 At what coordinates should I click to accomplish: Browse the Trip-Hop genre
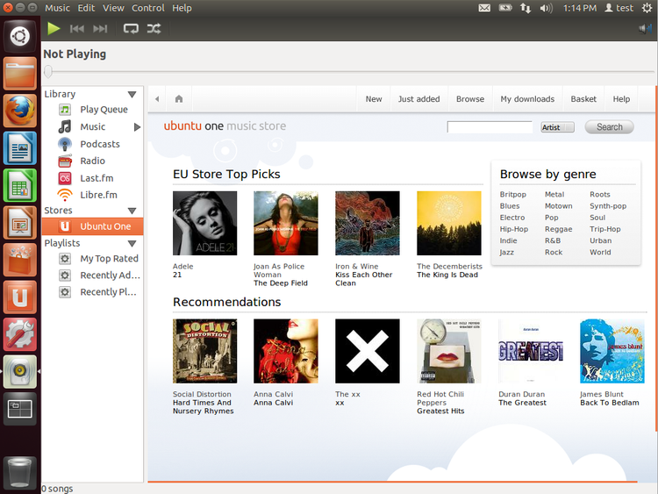coord(605,229)
